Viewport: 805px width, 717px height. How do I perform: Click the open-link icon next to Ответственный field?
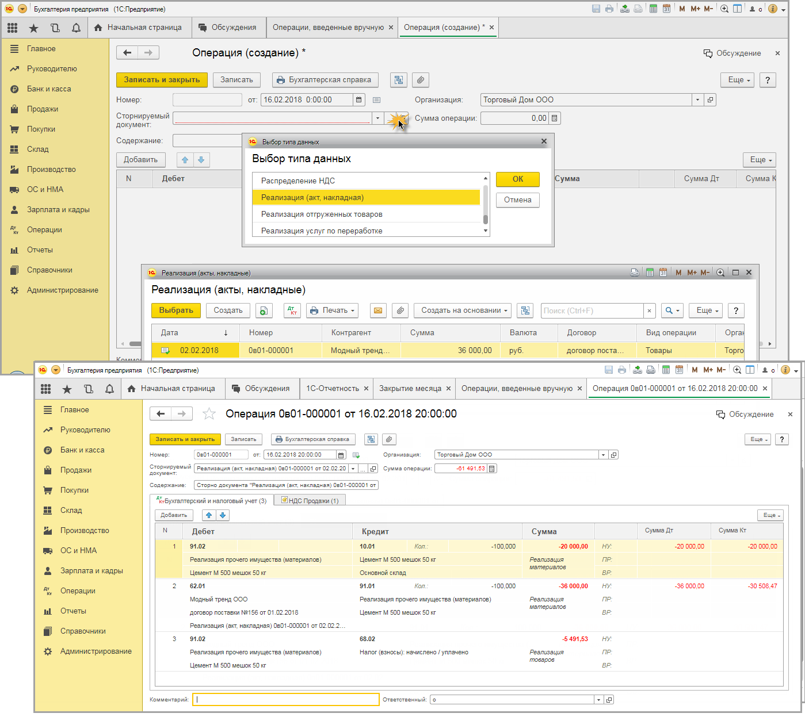(x=609, y=700)
